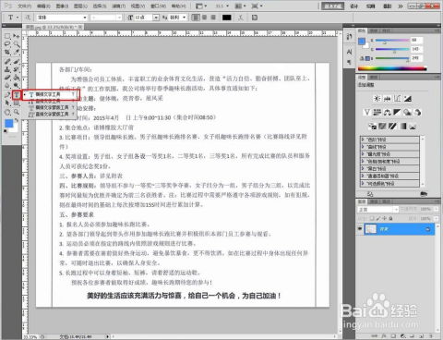Image resolution: width=443 pixels, height=340 pixels.
Task: Select the Paint Bucket tool
Action: click(17, 78)
